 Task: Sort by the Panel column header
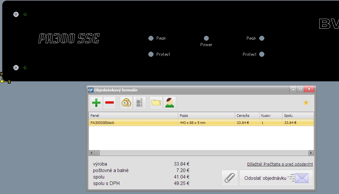point(133,116)
